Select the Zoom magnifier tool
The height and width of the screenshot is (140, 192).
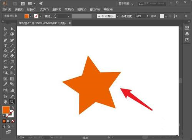click(12, 102)
